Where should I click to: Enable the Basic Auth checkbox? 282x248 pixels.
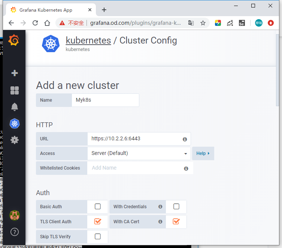[98, 206]
